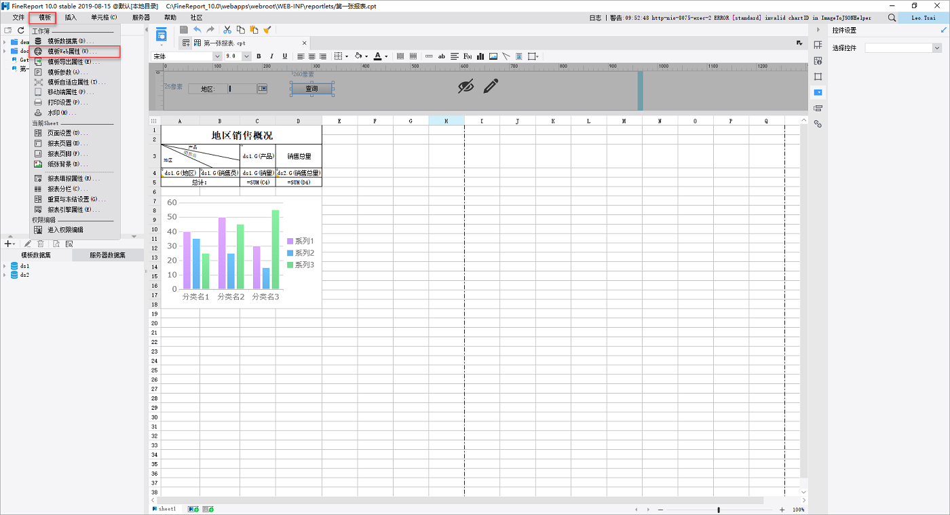
Task: Open the 插入 menu
Action: click(x=71, y=18)
